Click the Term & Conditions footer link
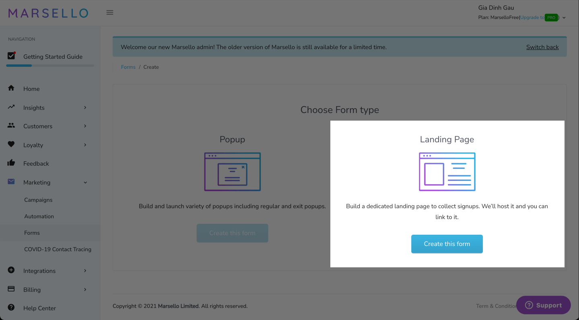The width and height of the screenshot is (579, 320). click(x=497, y=306)
